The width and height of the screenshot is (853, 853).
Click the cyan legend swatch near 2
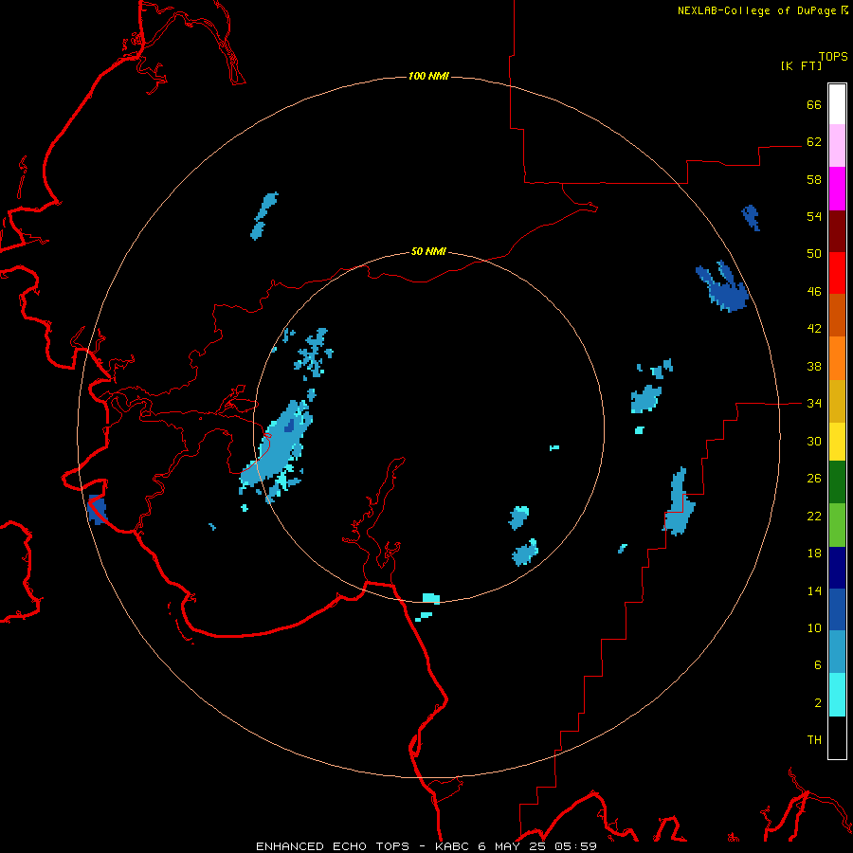837,695
